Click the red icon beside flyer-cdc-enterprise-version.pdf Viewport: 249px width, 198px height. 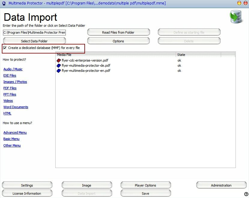pyautogui.click(x=59, y=60)
